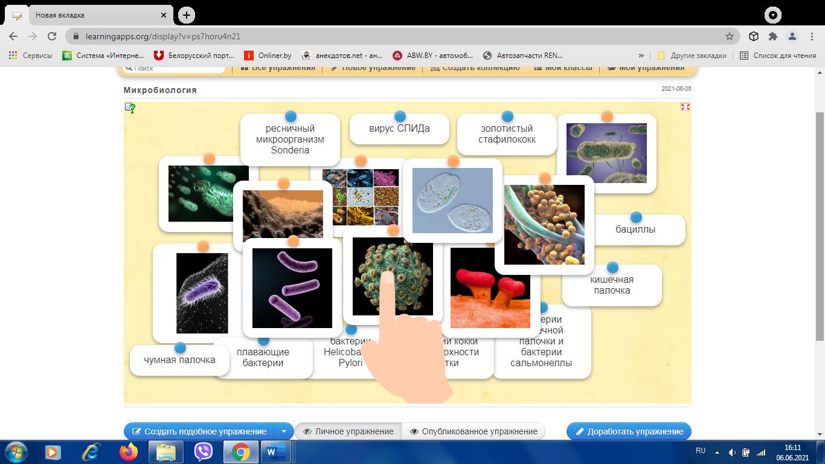The height and width of the screenshot is (464, 825).
Task: Click the exercise help question icon
Action: pos(130,108)
